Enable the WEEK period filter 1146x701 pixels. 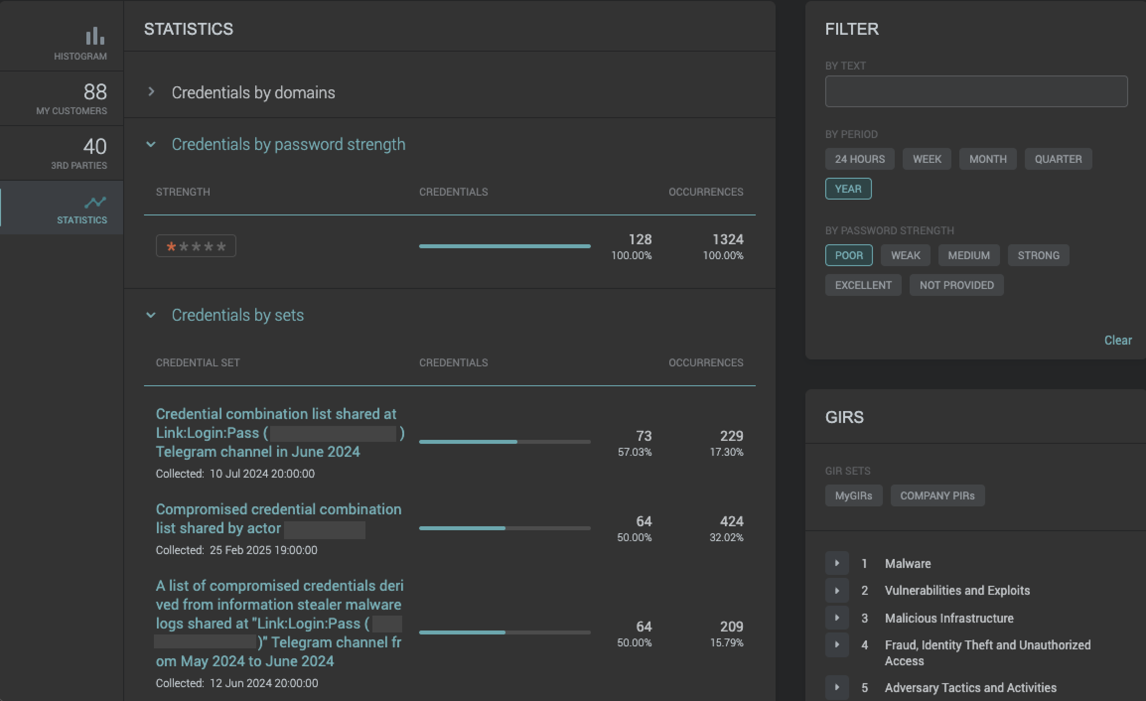[x=927, y=159]
